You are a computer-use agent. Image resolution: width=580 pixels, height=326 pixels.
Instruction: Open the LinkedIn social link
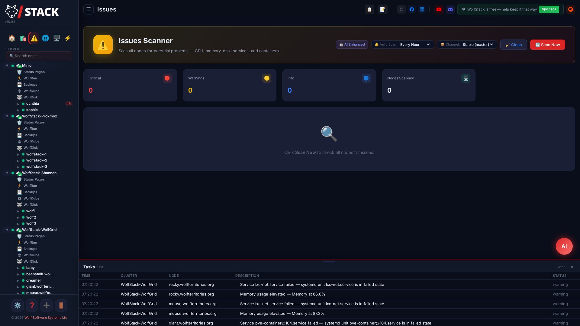(422, 9)
